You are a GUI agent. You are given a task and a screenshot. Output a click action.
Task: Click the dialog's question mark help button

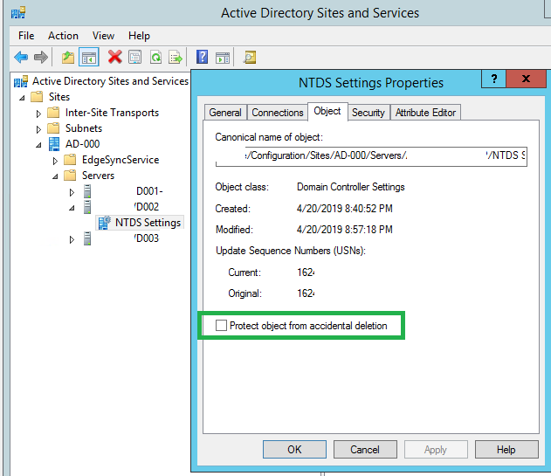pos(494,79)
